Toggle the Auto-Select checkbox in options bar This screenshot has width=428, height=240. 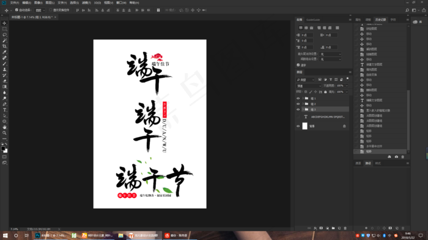[17, 10]
